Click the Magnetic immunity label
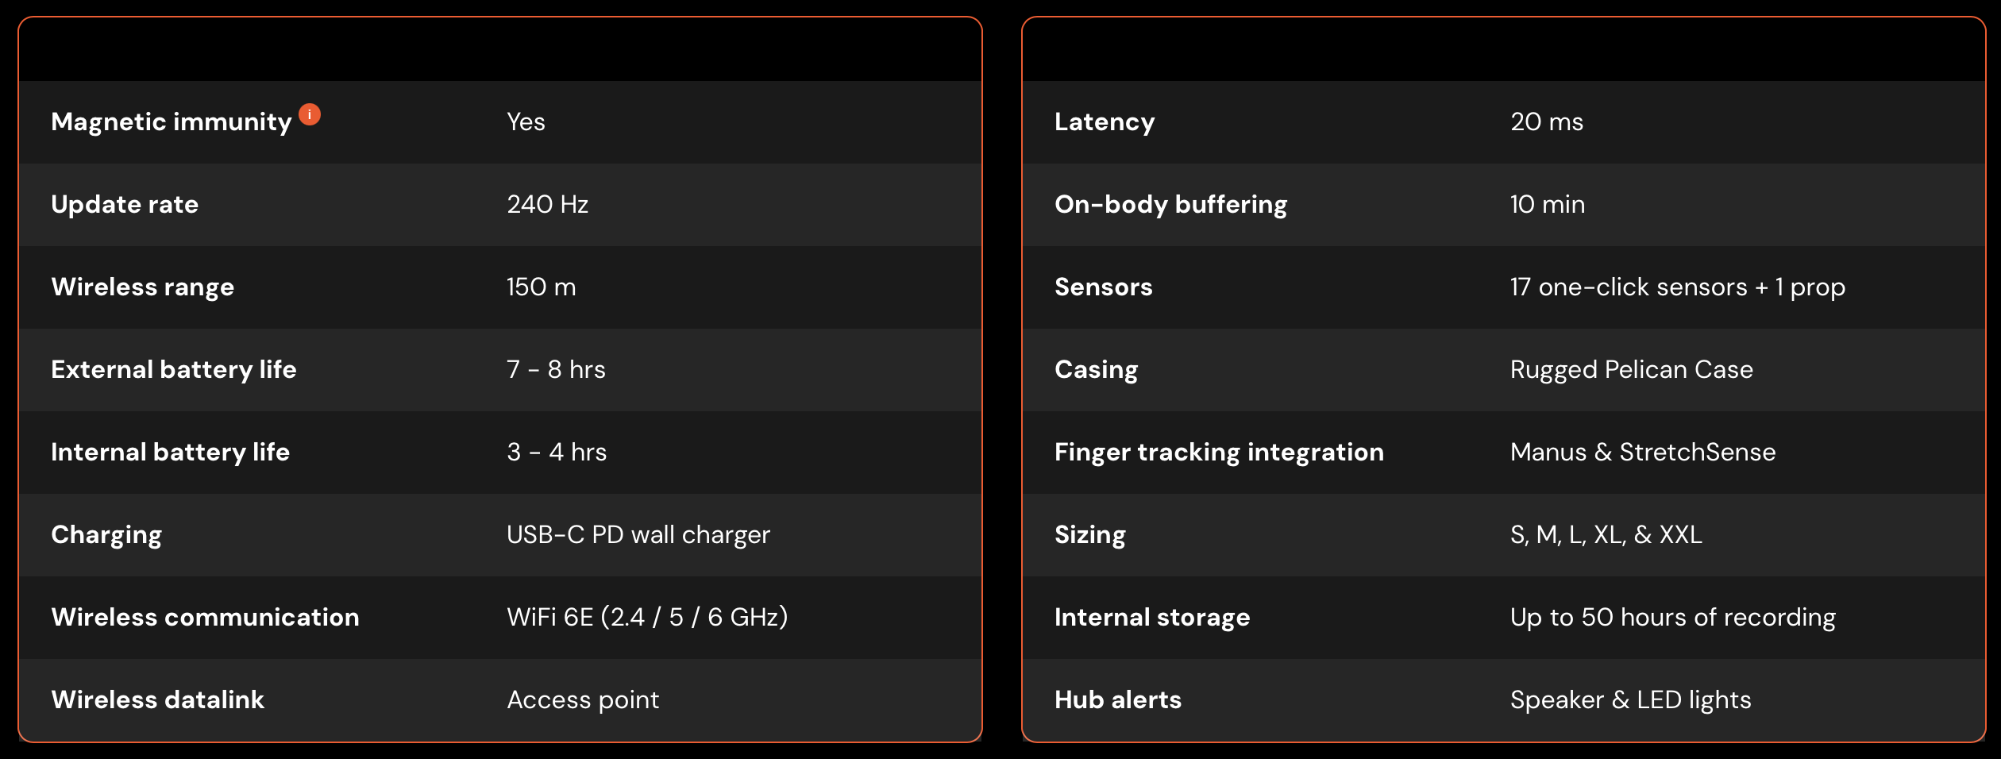 click(x=172, y=122)
